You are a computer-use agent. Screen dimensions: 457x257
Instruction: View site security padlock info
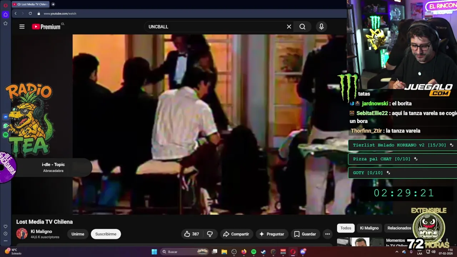click(39, 14)
